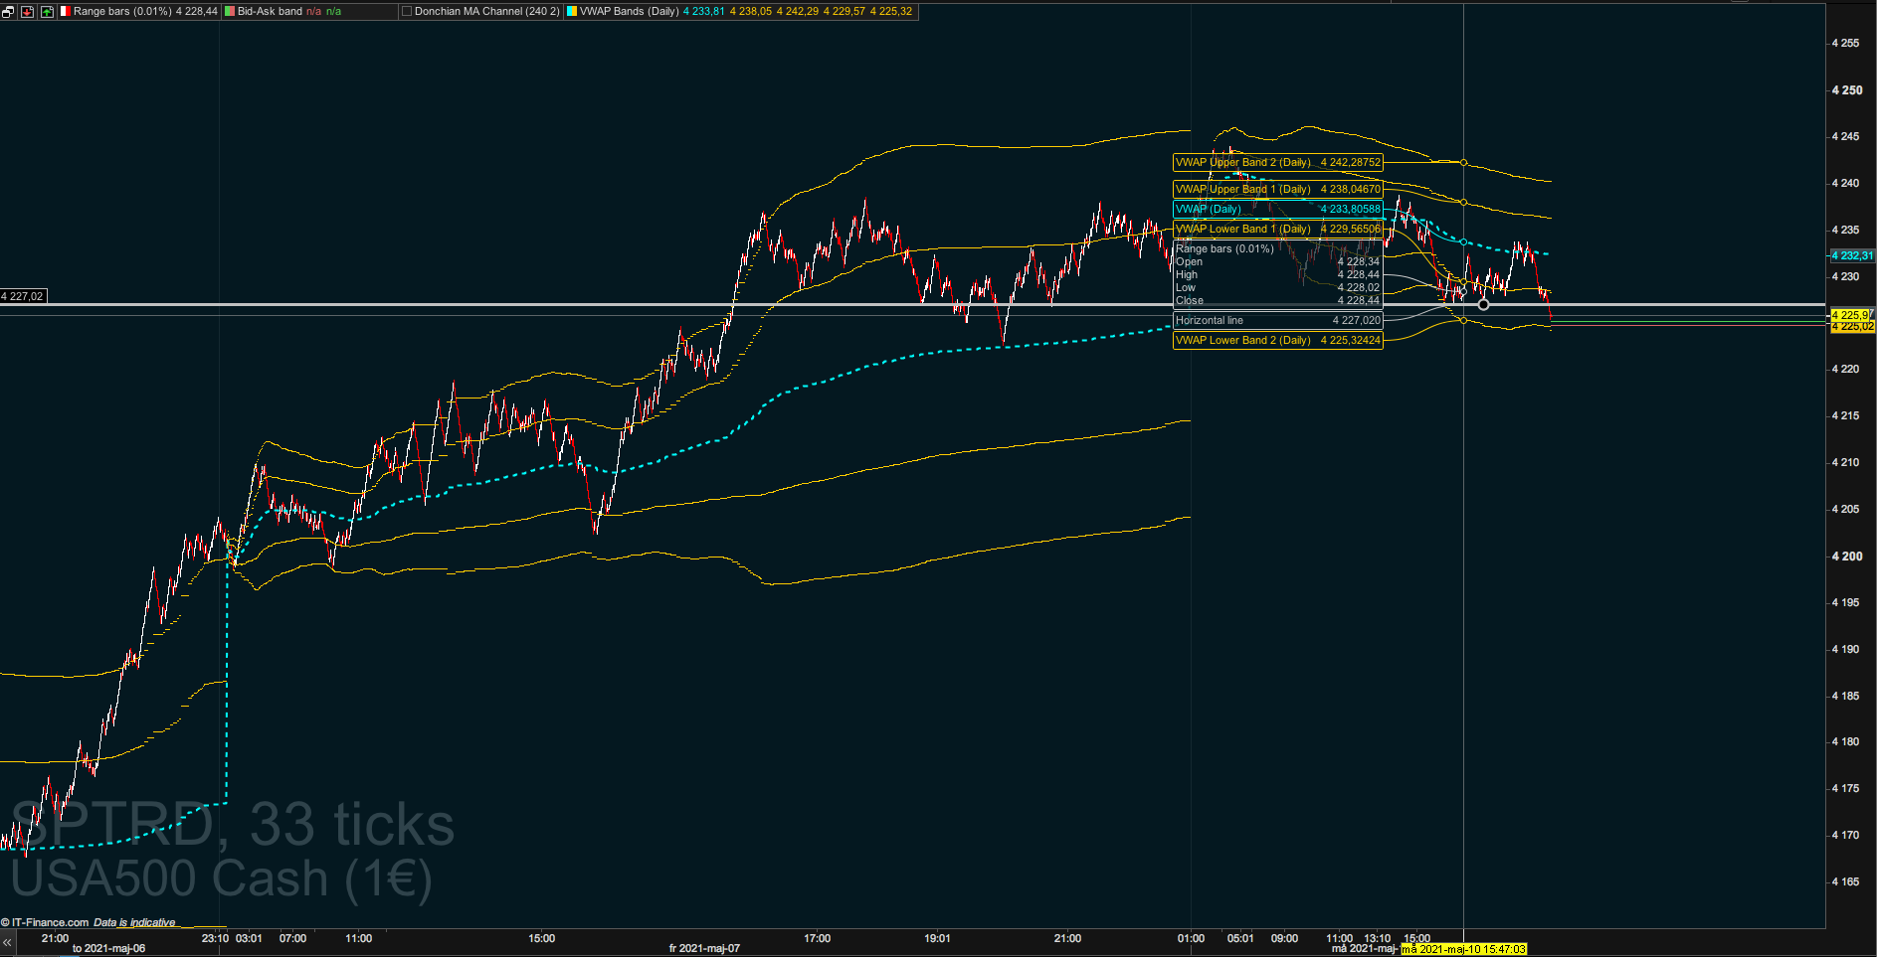Click the yellow 4 225,02 price tag
Screen dimensions: 1877x957
click(x=1853, y=326)
